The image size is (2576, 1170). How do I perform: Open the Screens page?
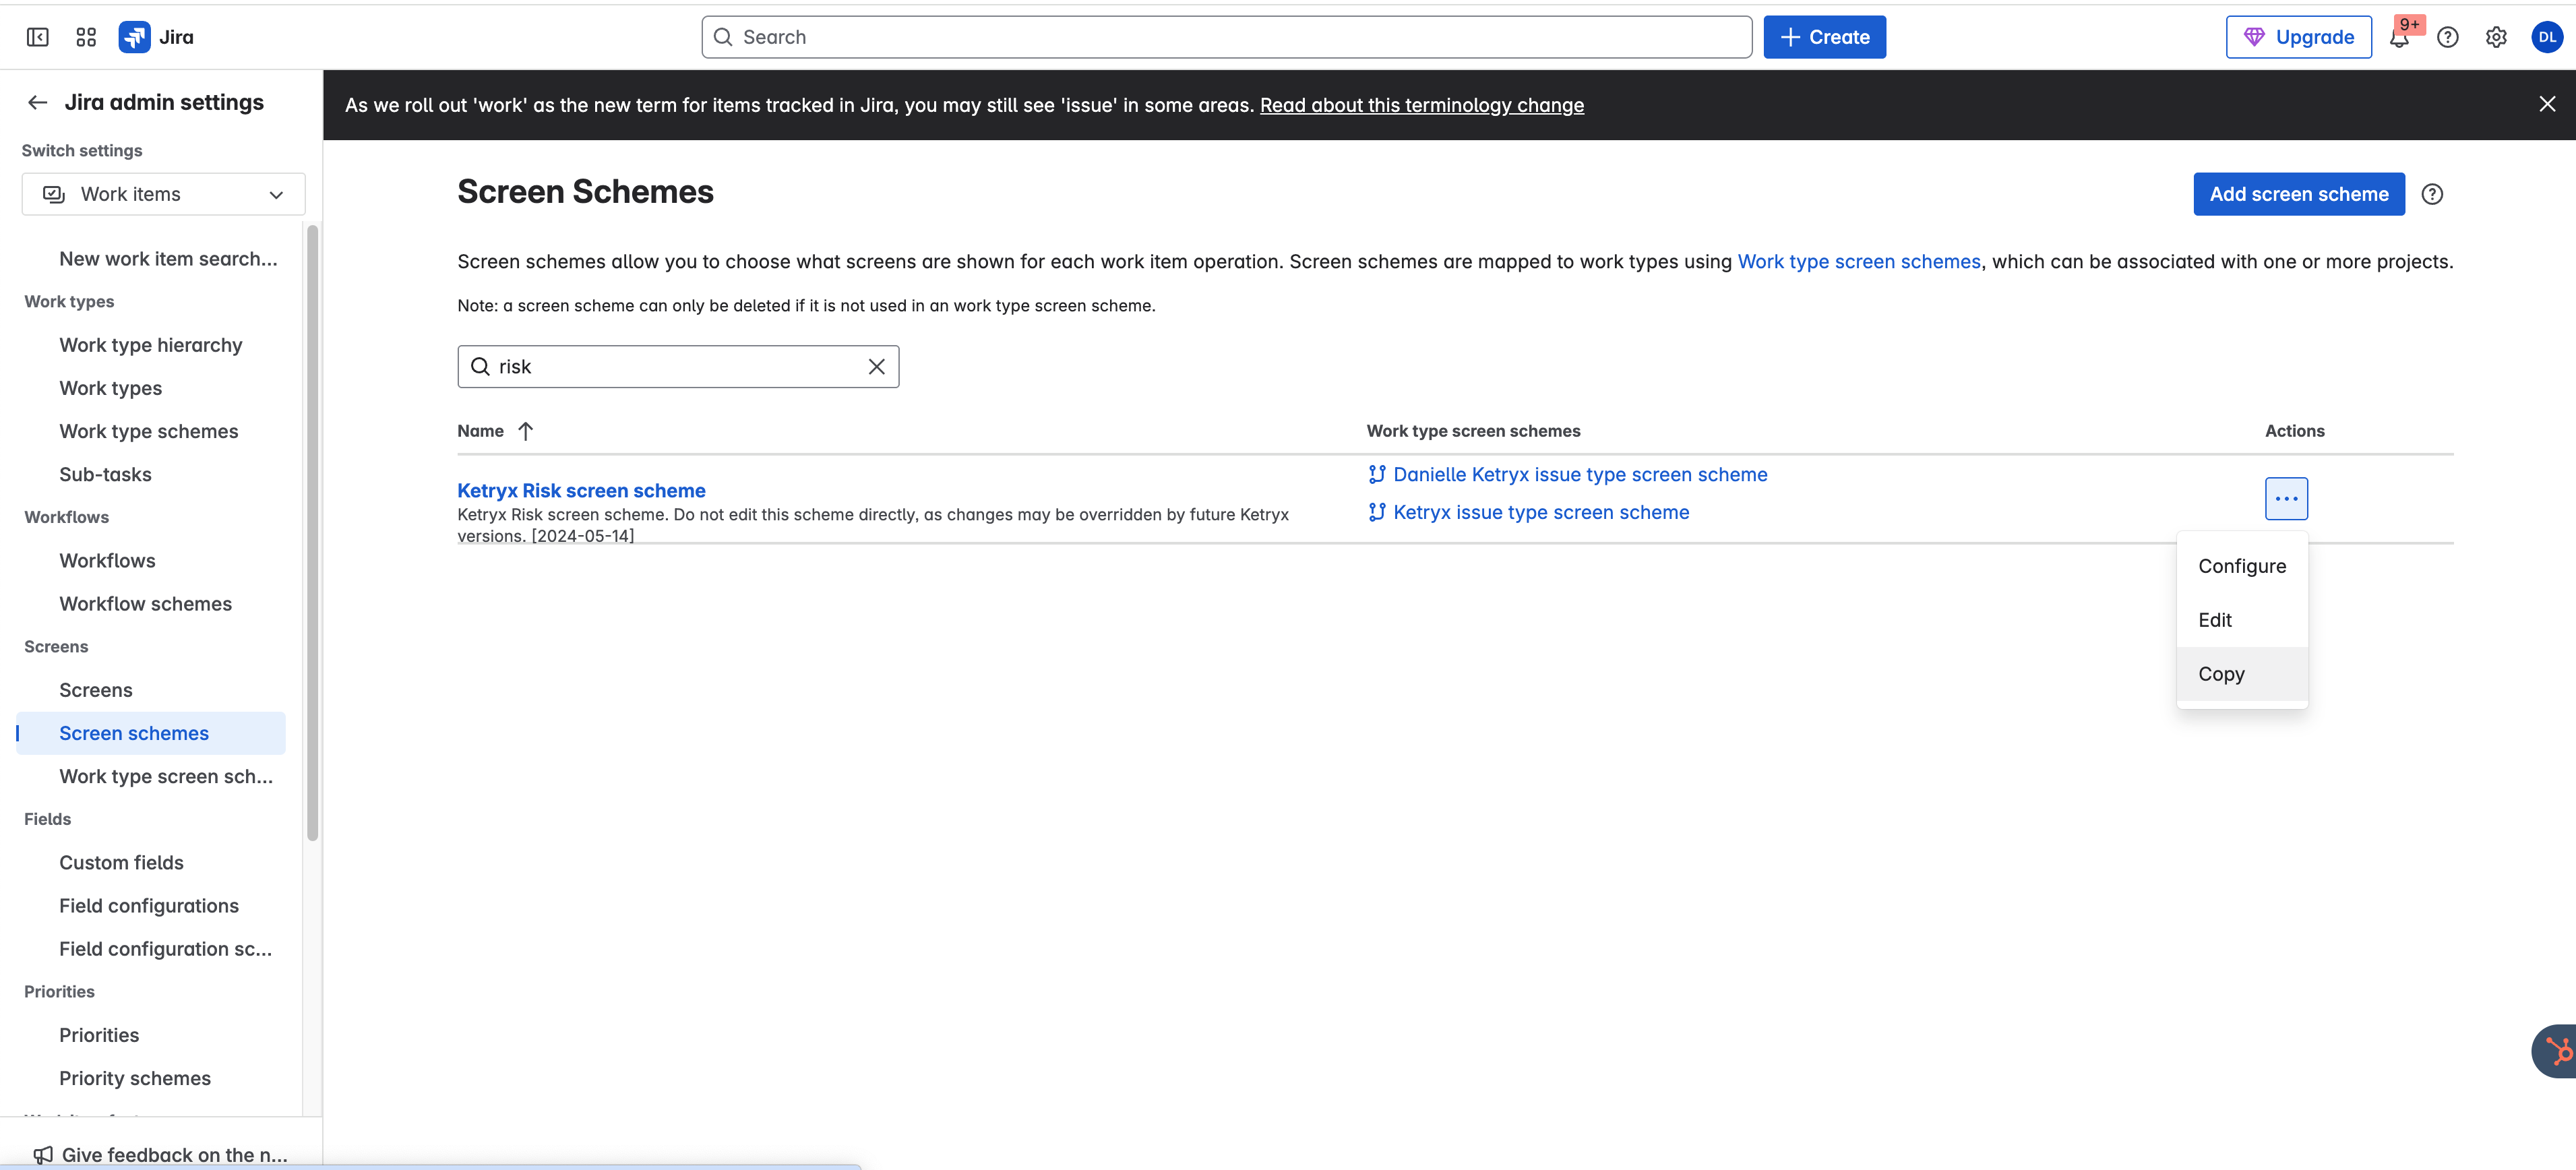tap(95, 690)
